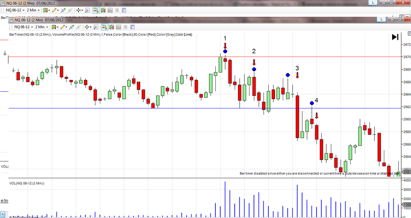Click the 'Bar timer disabled' message text
Screen dimensions: 411x218
click(319, 173)
